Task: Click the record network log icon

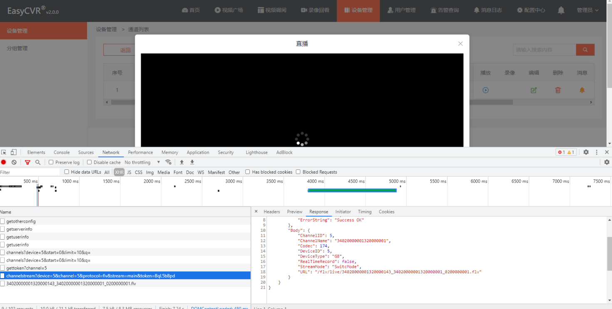Action: (4, 162)
